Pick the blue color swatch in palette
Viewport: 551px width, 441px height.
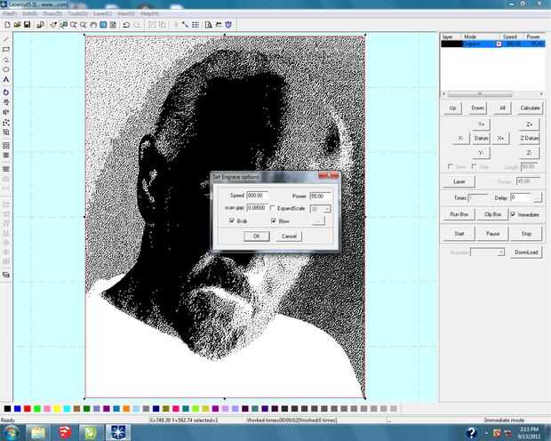[17, 408]
